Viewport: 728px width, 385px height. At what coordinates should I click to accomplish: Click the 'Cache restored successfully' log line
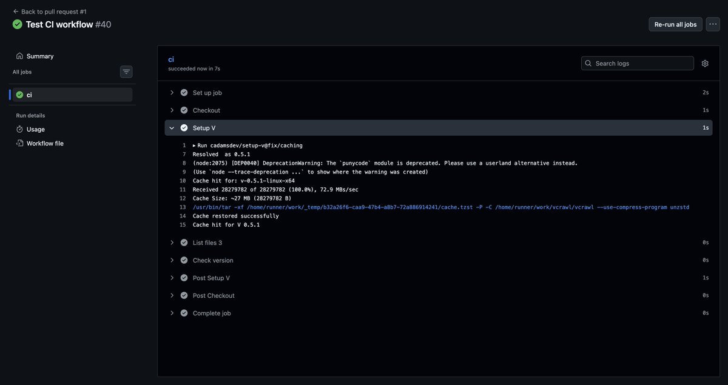pos(236,216)
